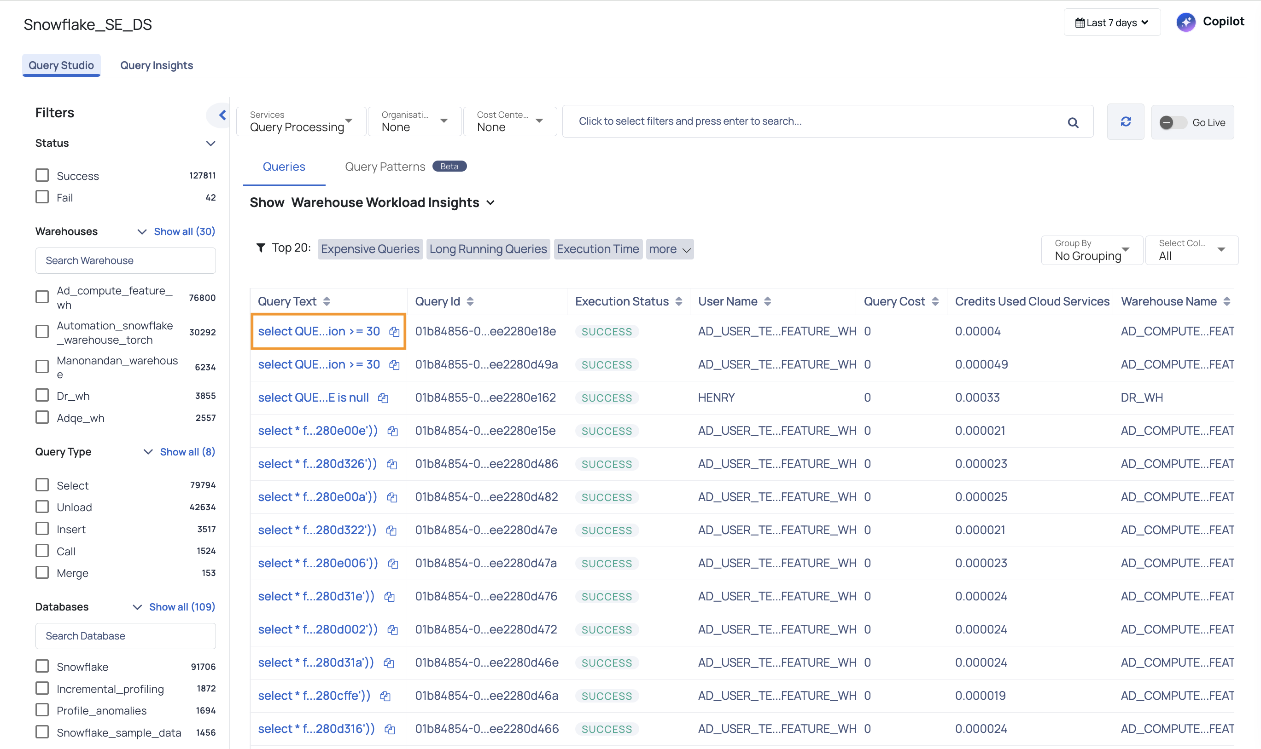The height and width of the screenshot is (749, 1261).
Task: Click the main filters search box
Action: tap(828, 121)
